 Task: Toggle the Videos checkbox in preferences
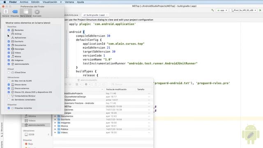(9, 53)
